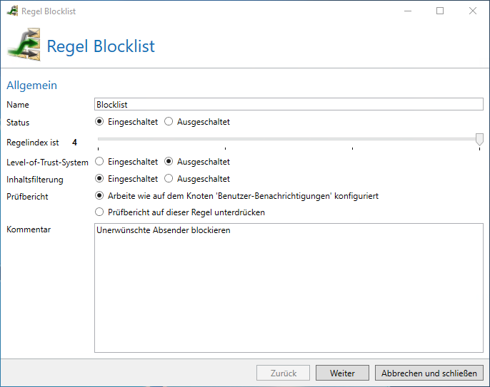Click the Regelindex slider thumb
Image resolution: width=490 pixels, height=387 pixels.
pos(479,140)
